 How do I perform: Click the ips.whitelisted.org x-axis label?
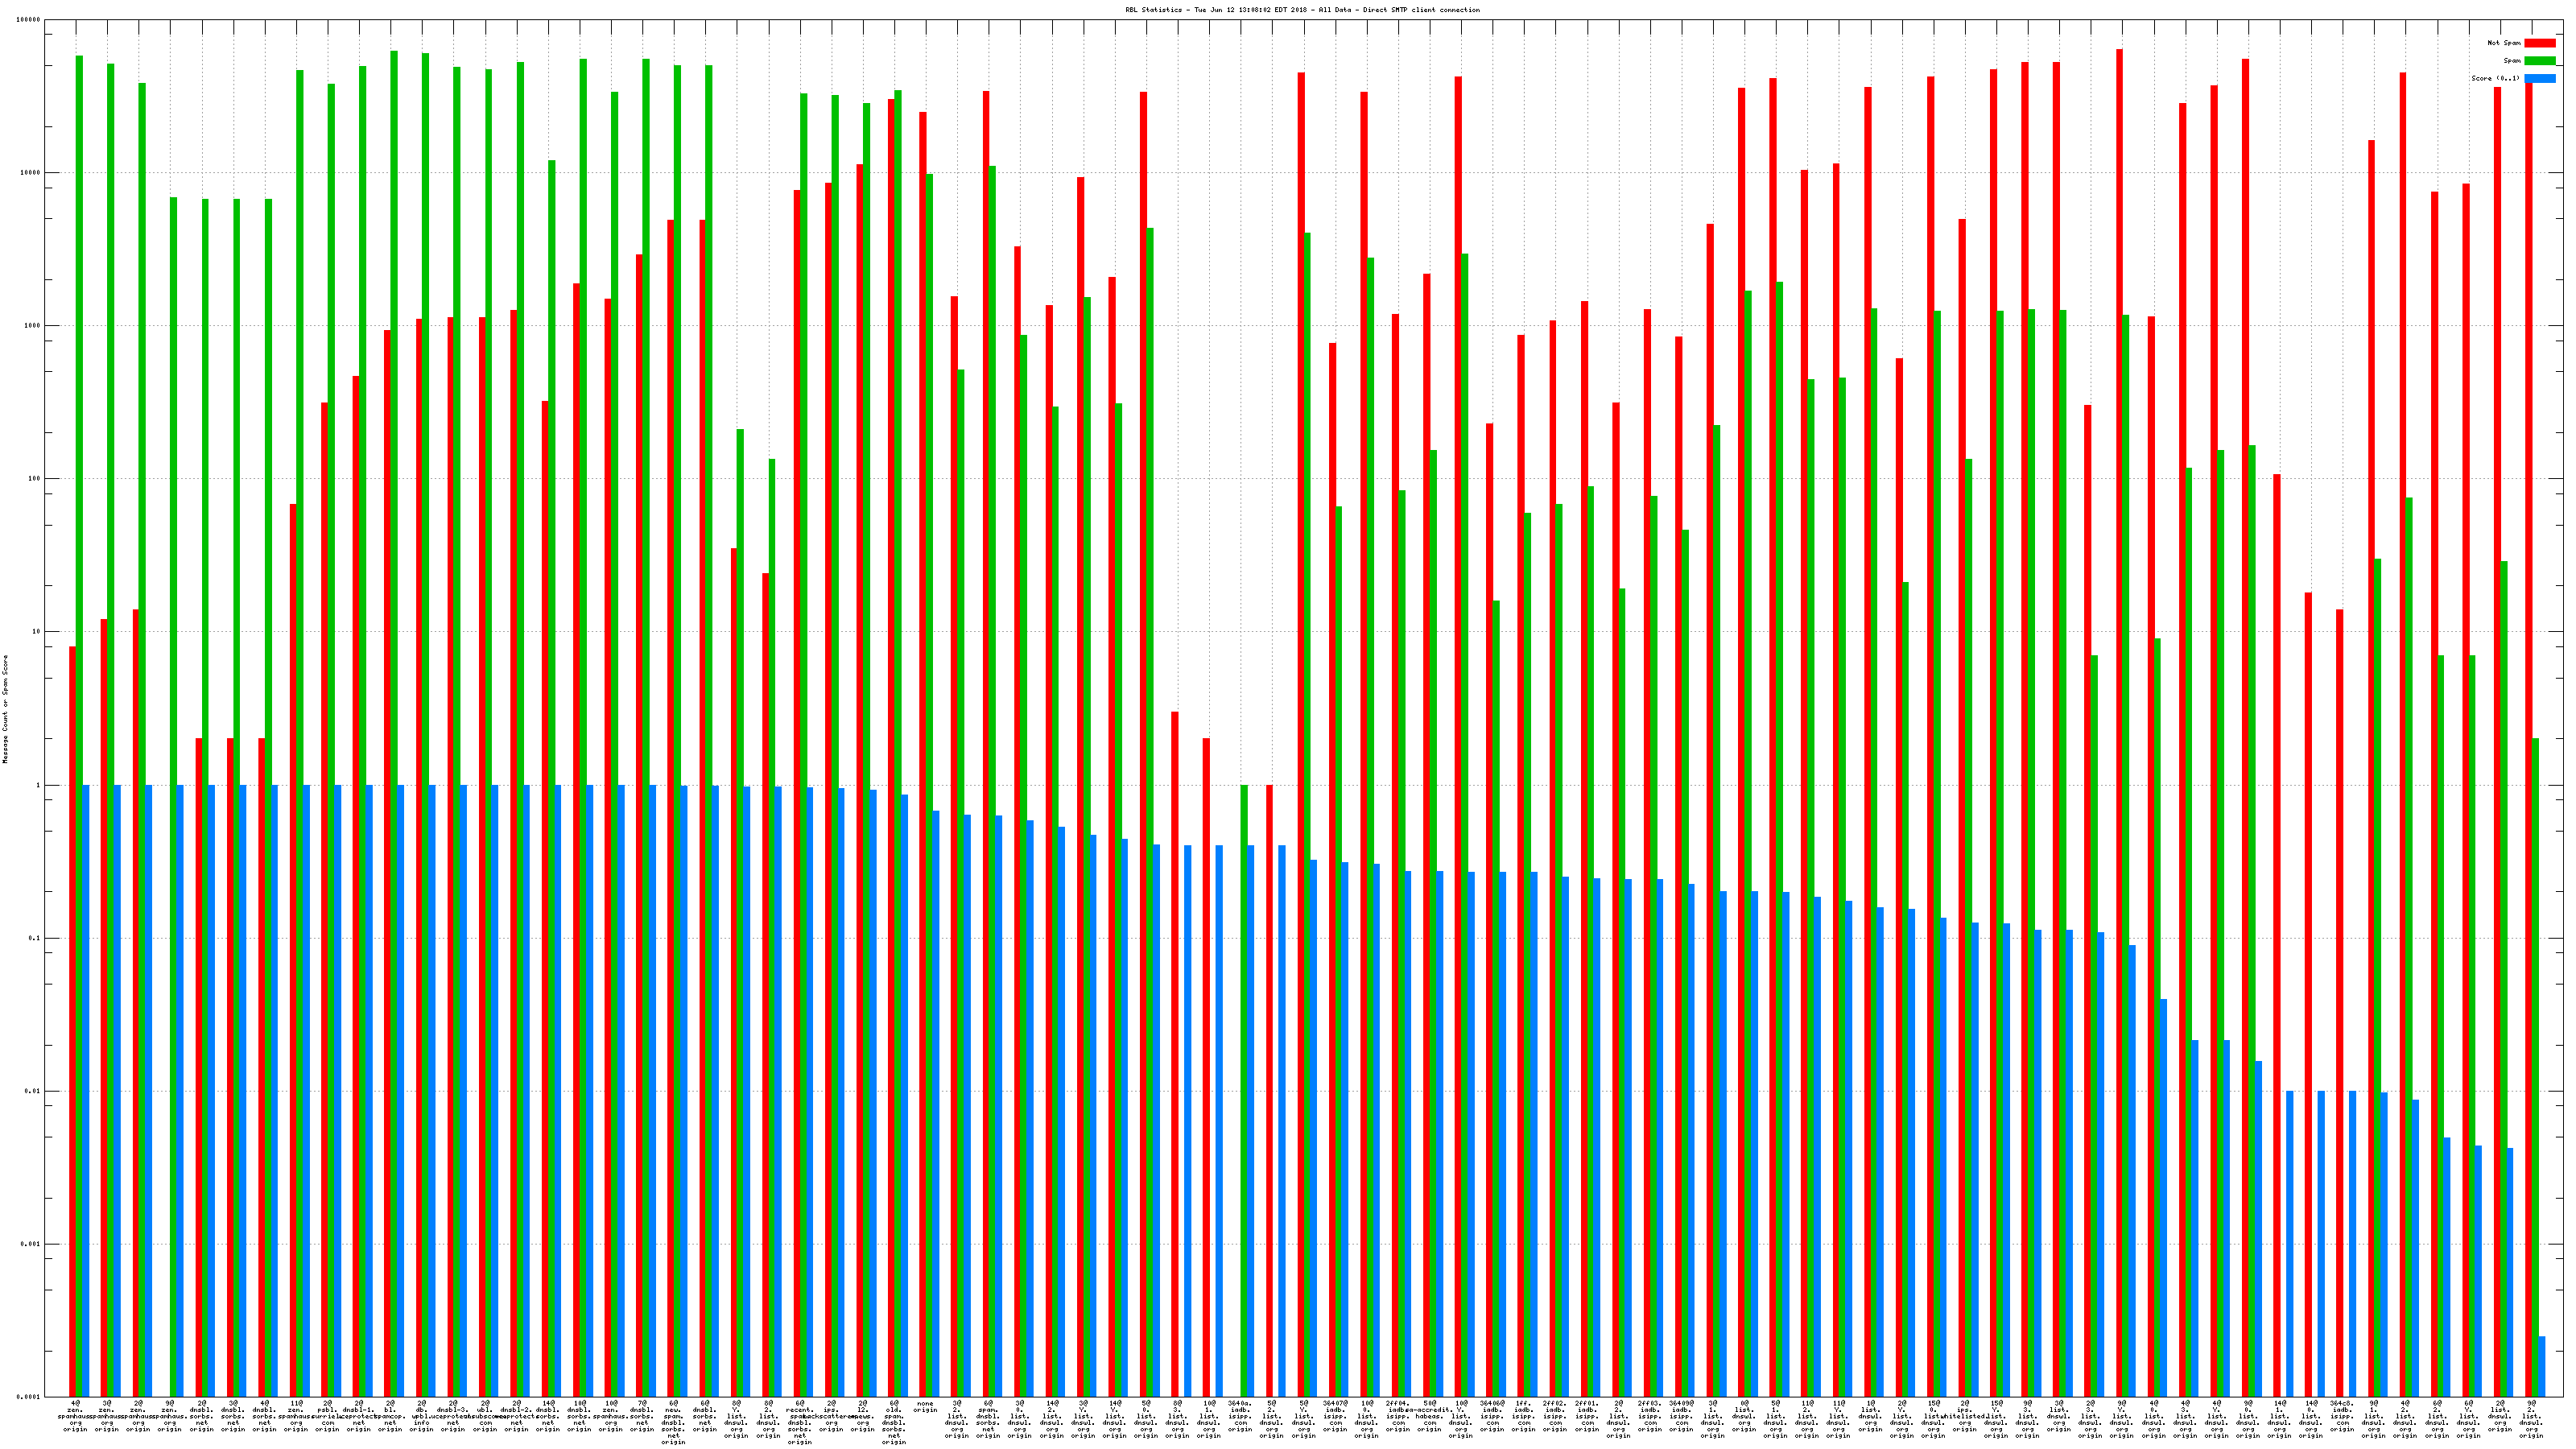pyautogui.click(x=1964, y=1416)
